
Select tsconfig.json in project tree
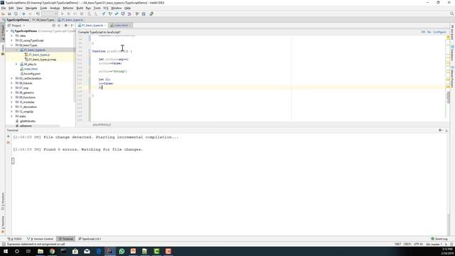(30, 74)
